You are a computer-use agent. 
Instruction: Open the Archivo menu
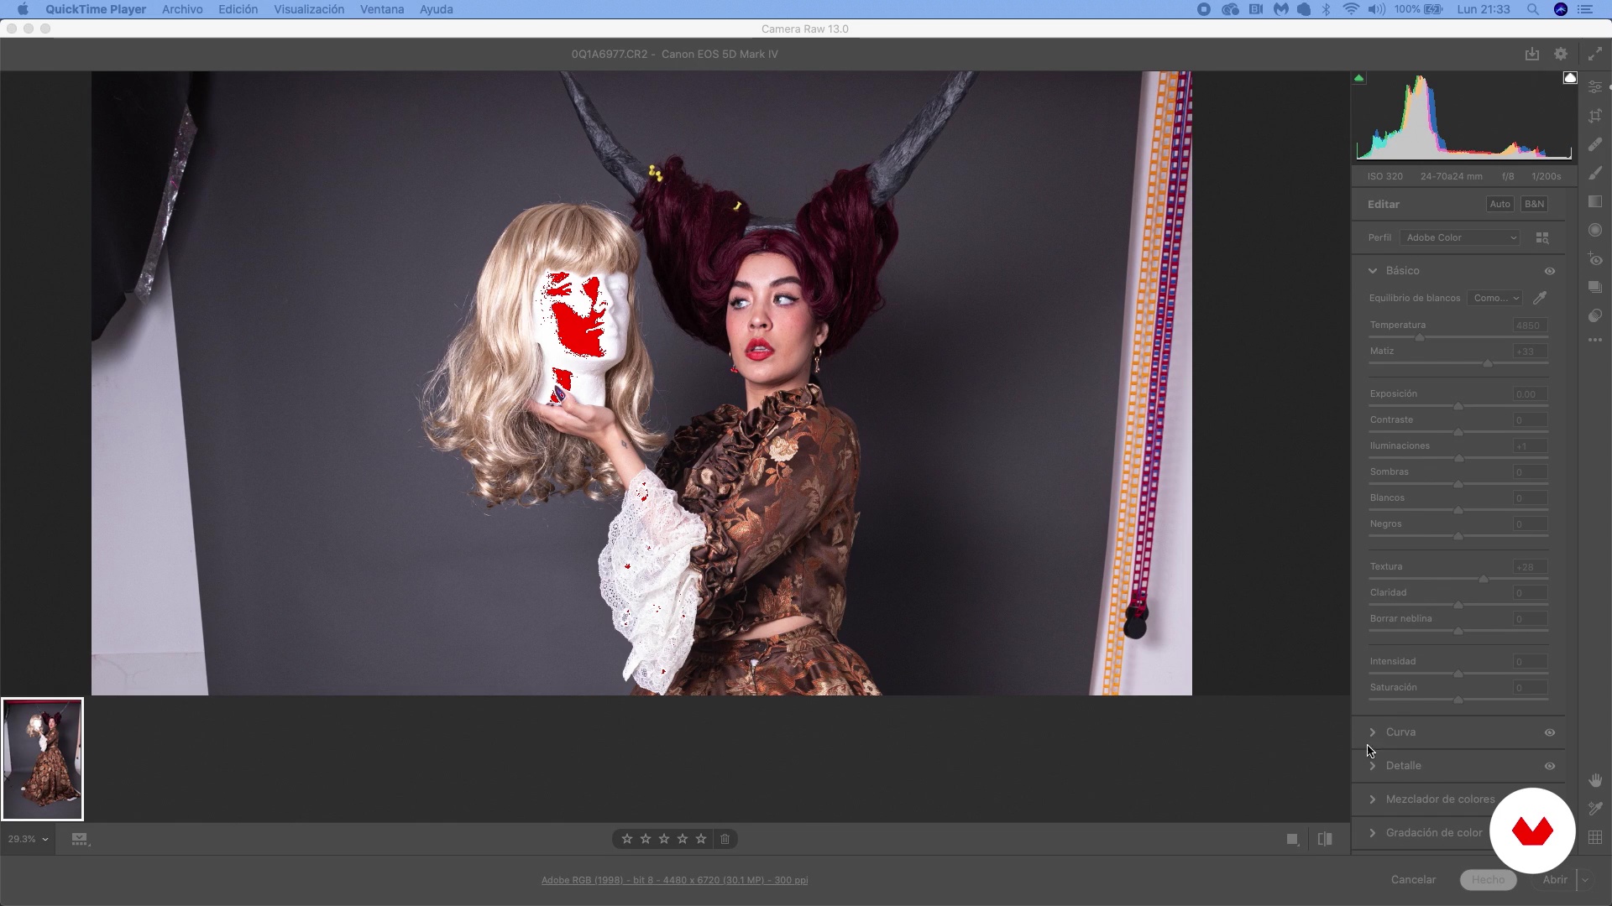[x=182, y=9]
